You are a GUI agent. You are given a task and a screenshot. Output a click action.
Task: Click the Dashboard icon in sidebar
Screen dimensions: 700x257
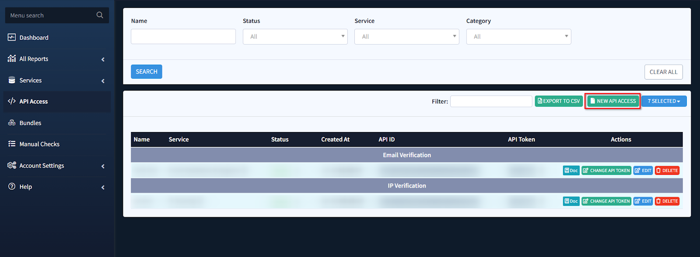tap(12, 38)
